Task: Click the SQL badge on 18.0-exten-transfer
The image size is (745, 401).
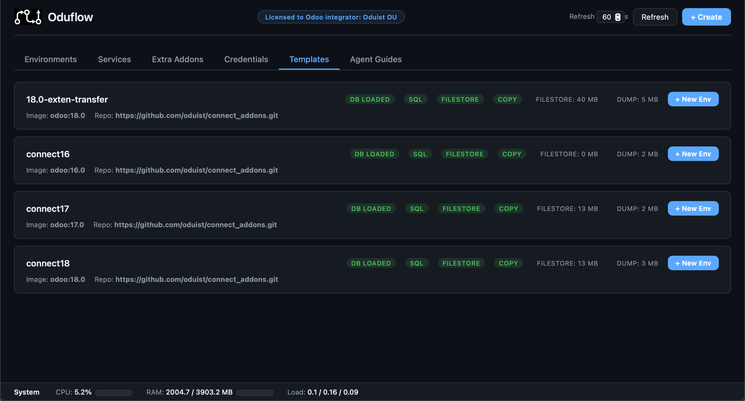Action: coord(416,99)
